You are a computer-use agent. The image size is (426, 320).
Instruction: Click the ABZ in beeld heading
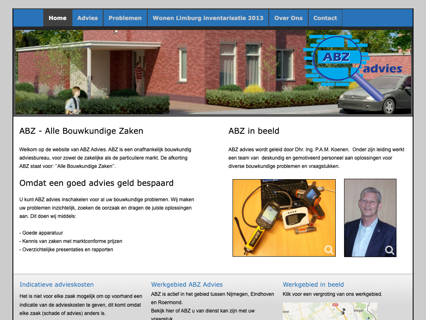(x=254, y=131)
